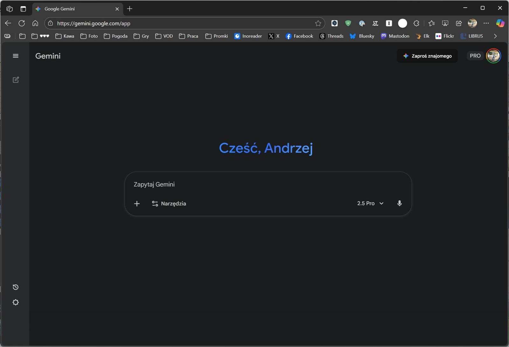The image size is (509, 347).
Task: Start a new chat with compose icon
Action: click(x=16, y=80)
